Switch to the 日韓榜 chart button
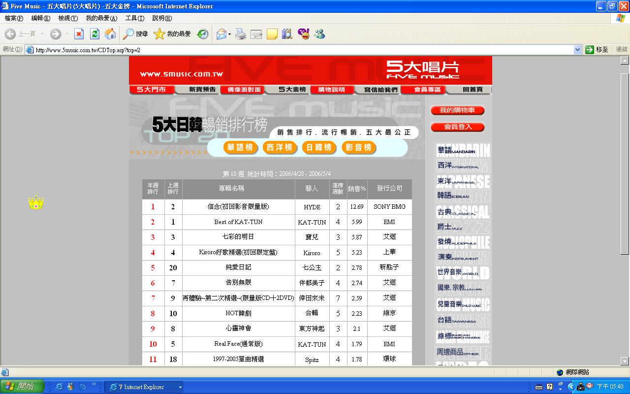 pos(319,147)
